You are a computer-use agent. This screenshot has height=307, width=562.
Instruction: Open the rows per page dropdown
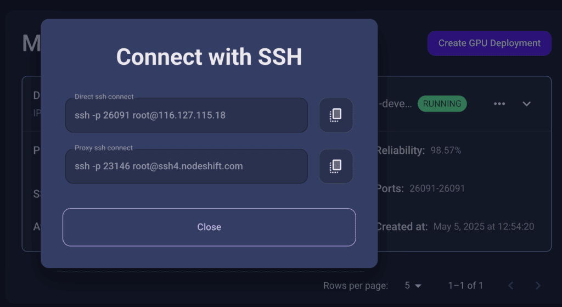[413, 286]
